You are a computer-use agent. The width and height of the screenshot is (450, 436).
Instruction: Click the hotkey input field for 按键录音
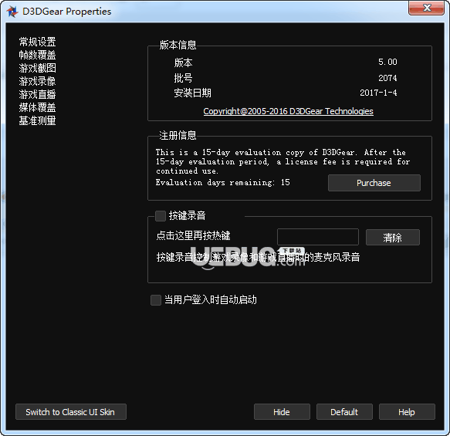coord(318,237)
